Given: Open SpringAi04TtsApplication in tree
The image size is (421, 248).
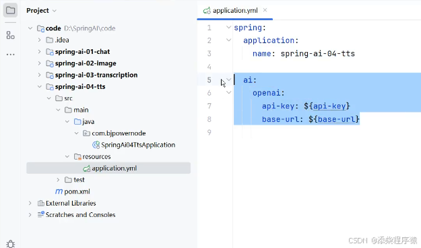Looking at the screenshot, I should click(x=138, y=145).
